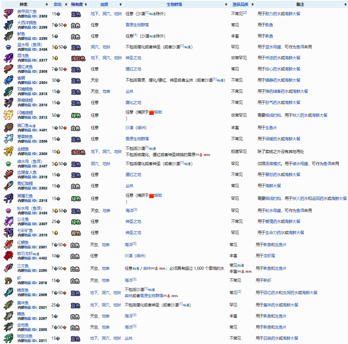This screenshot has width=348, height=344.
Task: Open the 绿水母 green jellyfish icon
Action: (8, 164)
